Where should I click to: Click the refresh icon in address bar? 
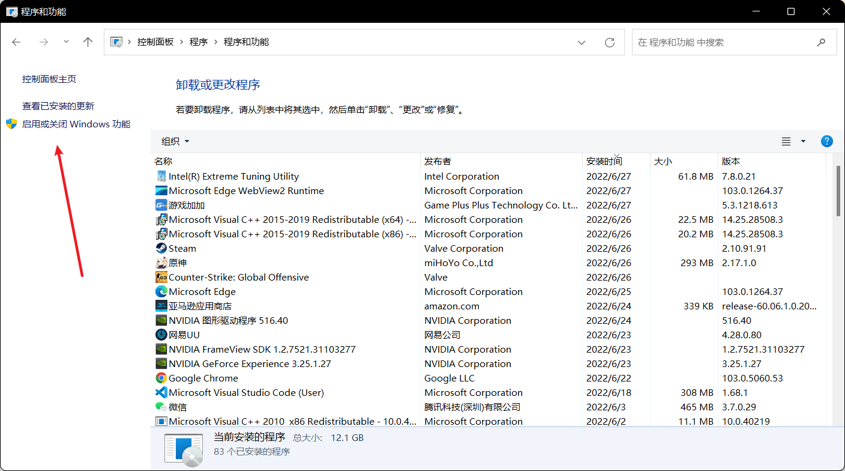[x=610, y=42]
